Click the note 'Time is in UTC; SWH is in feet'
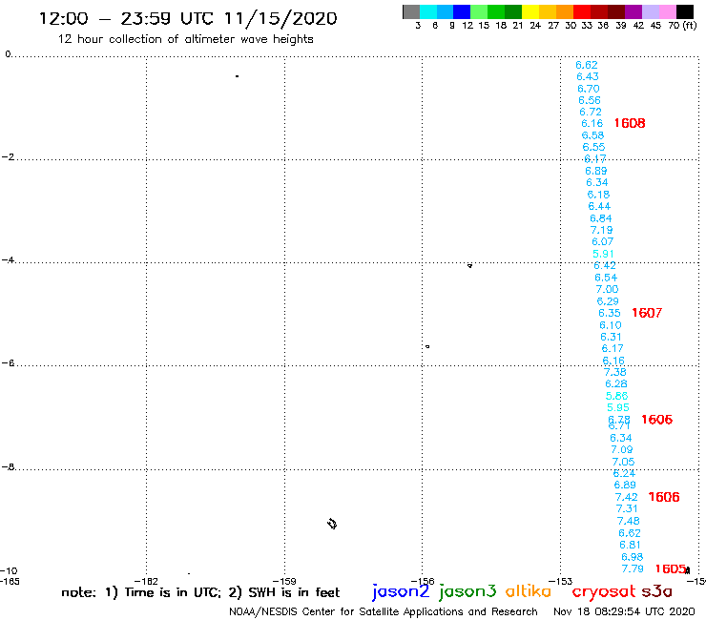706x620 pixels. pyautogui.click(x=200, y=592)
